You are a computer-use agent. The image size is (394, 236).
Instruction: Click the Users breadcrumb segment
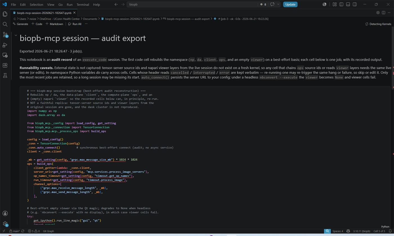pyautogui.click(x=23, y=19)
